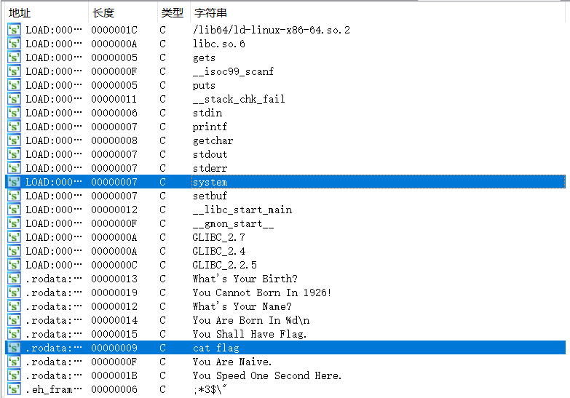Select the __stack_chk_fail entry
570x398 pixels.
(x=285, y=99)
